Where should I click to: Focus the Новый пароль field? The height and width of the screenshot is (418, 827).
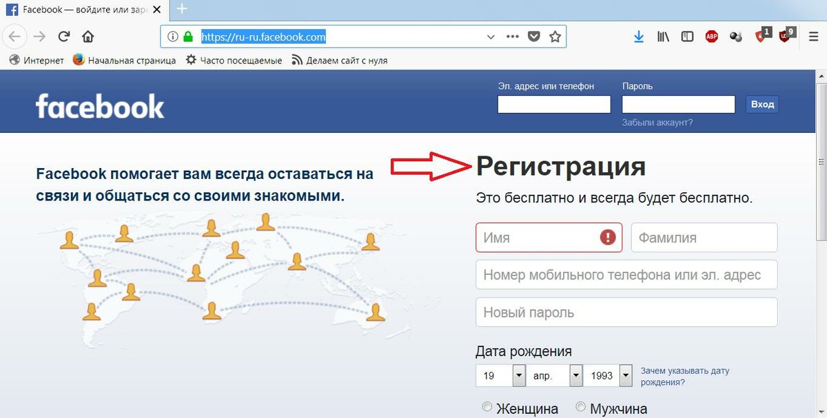[x=626, y=312]
